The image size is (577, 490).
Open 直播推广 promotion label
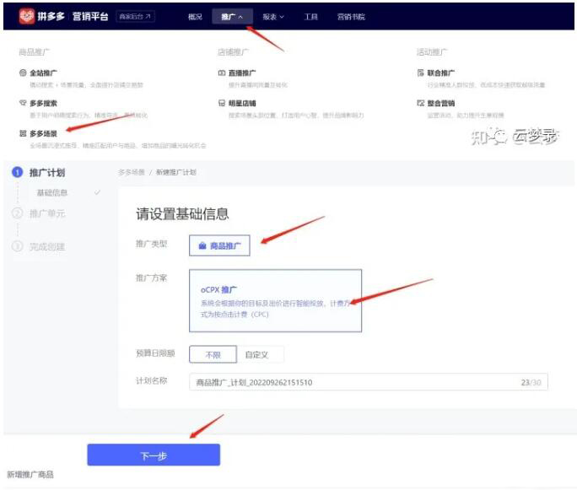242,73
